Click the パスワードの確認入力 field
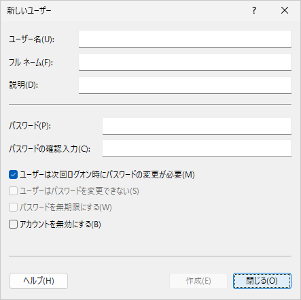301x300 pixels. click(197, 148)
